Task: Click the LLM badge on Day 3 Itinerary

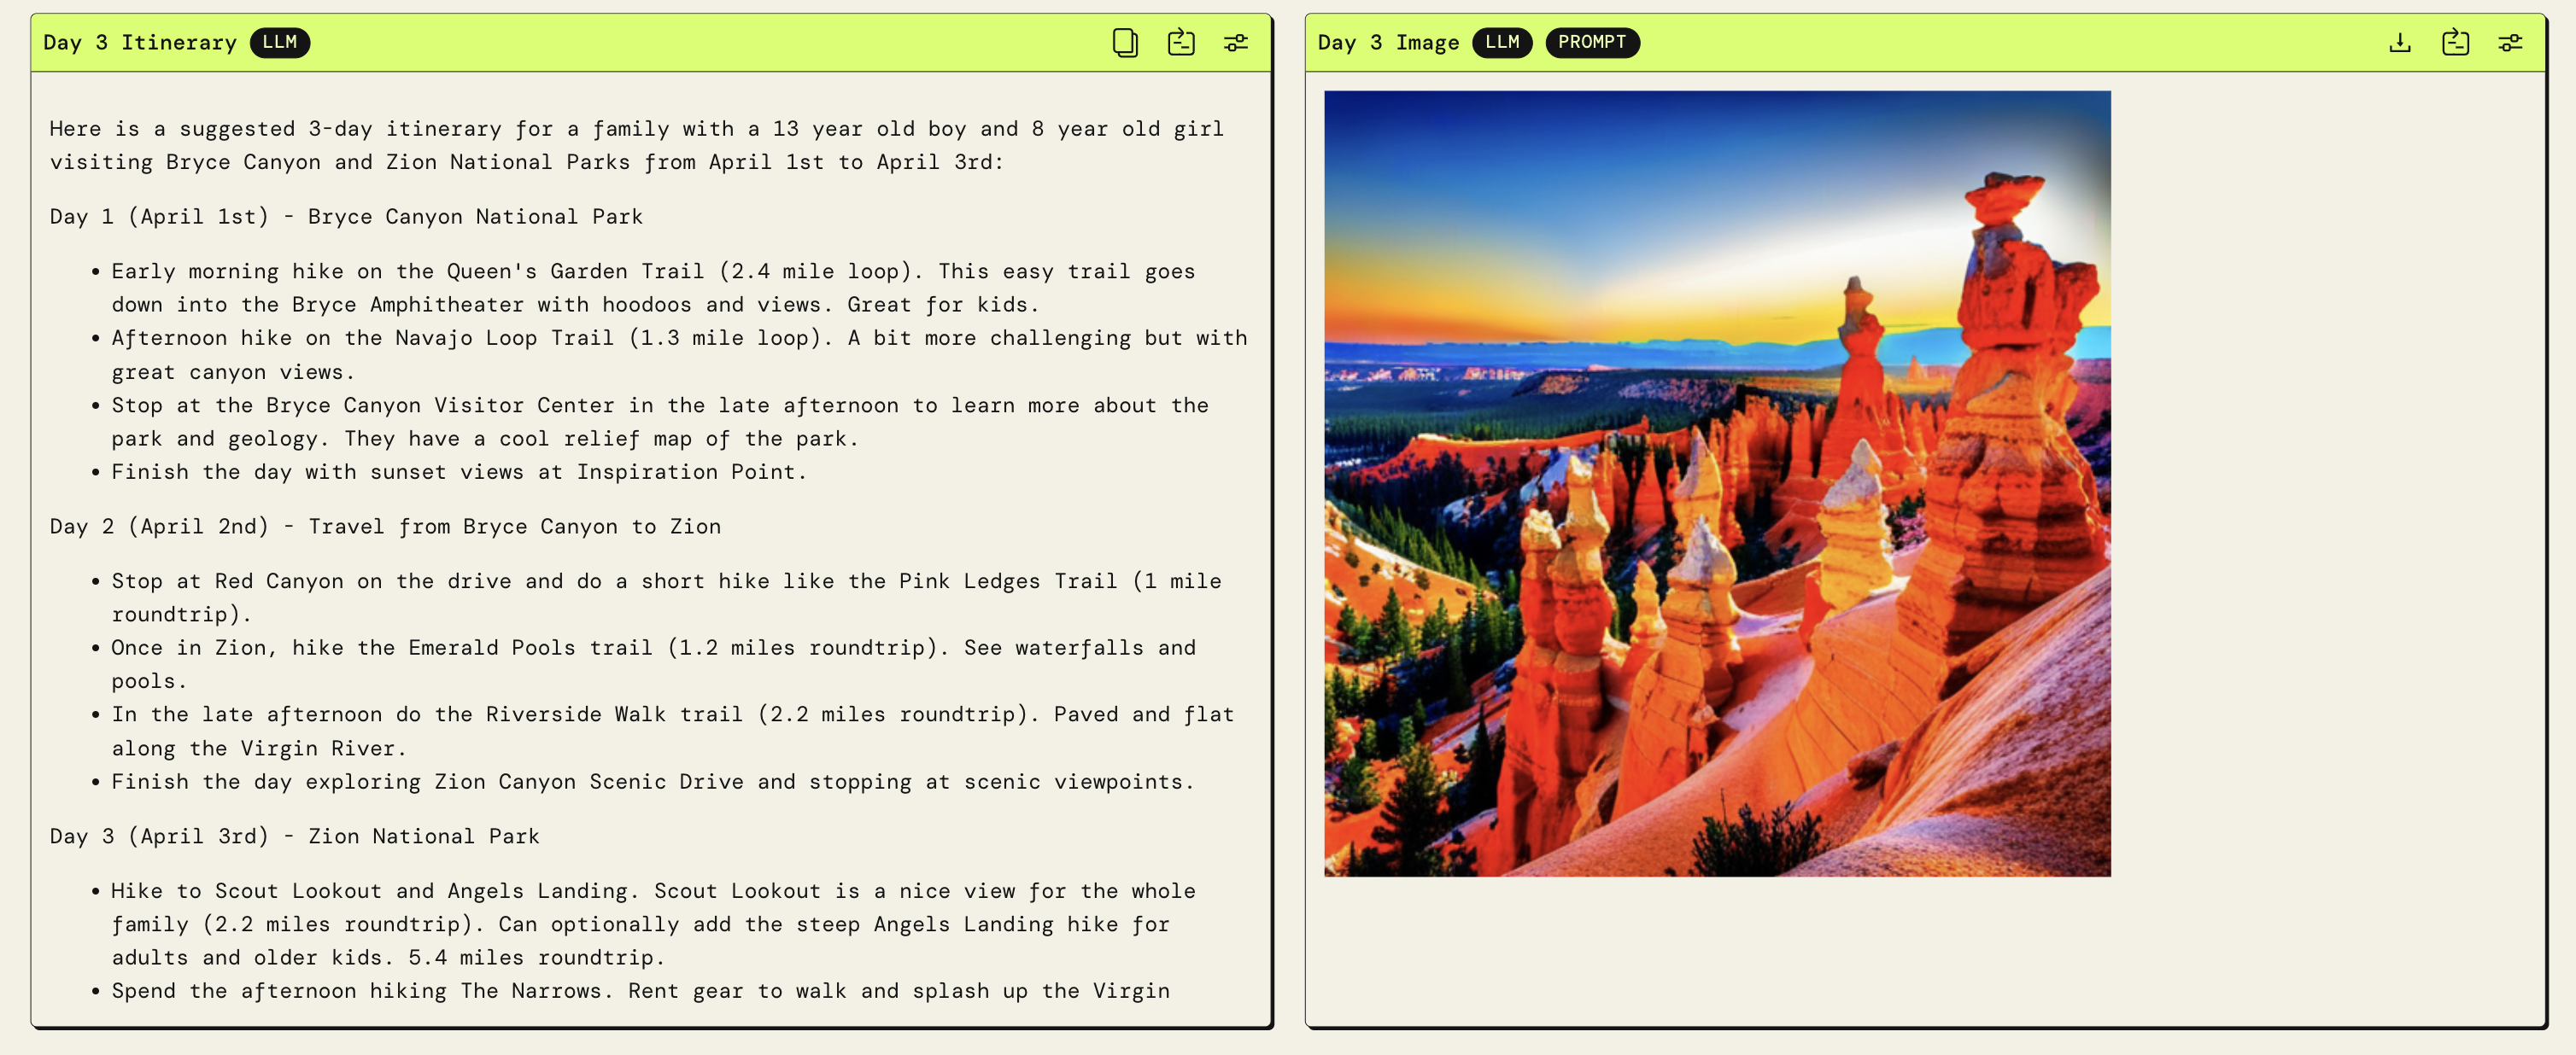Action: pos(279,42)
